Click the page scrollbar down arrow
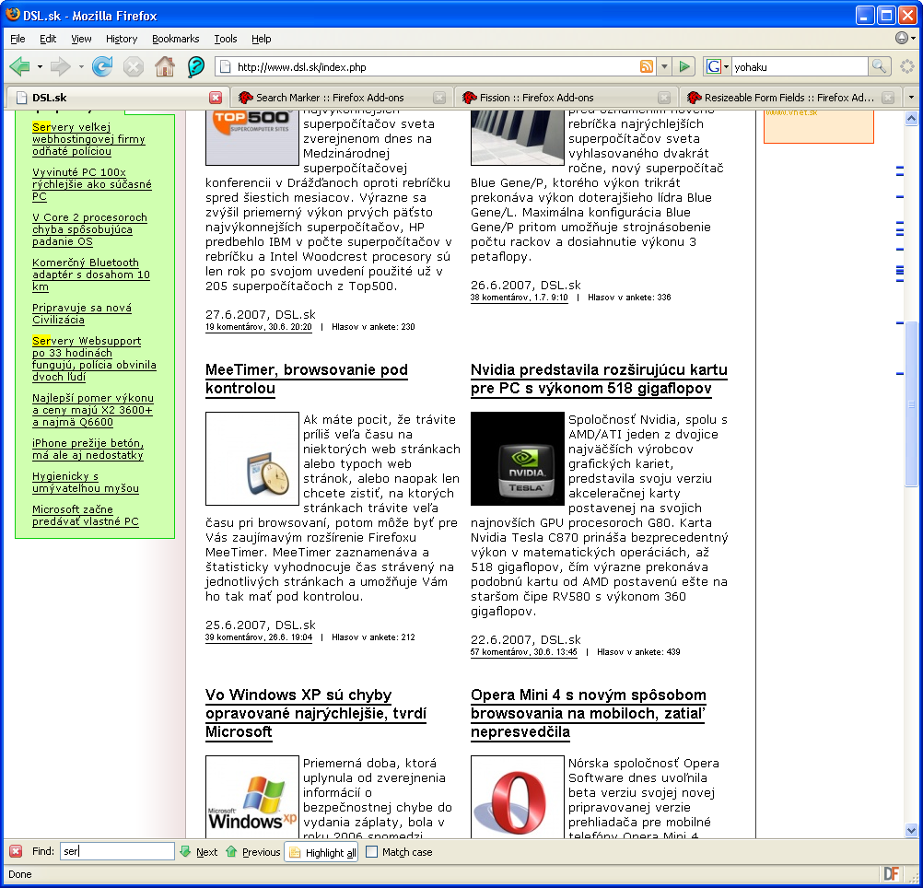 pyautogui.click(x=911, y=830)
